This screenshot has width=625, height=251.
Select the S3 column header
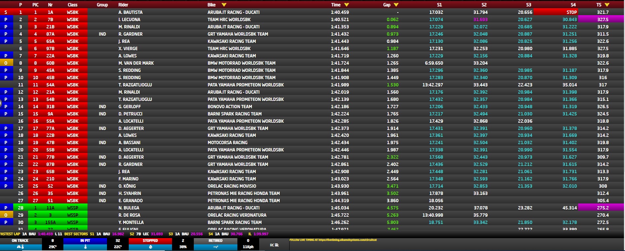[x=529, y=5]
